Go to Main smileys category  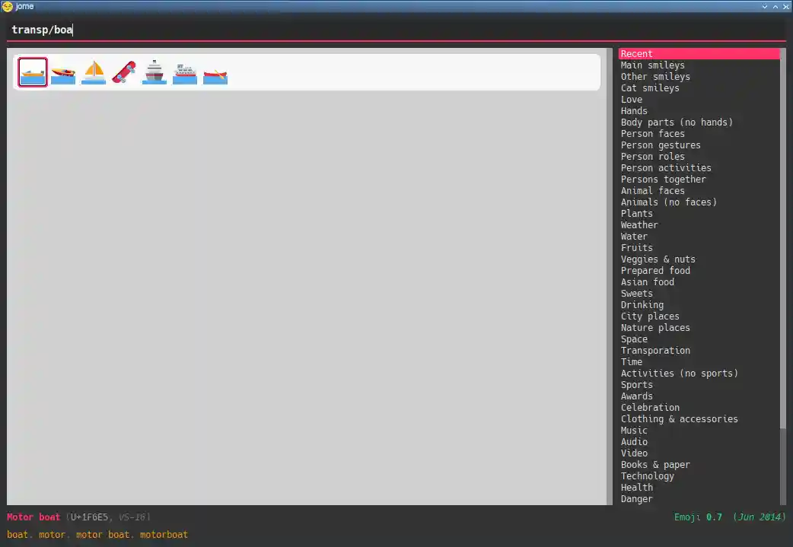tap(652, 65)
